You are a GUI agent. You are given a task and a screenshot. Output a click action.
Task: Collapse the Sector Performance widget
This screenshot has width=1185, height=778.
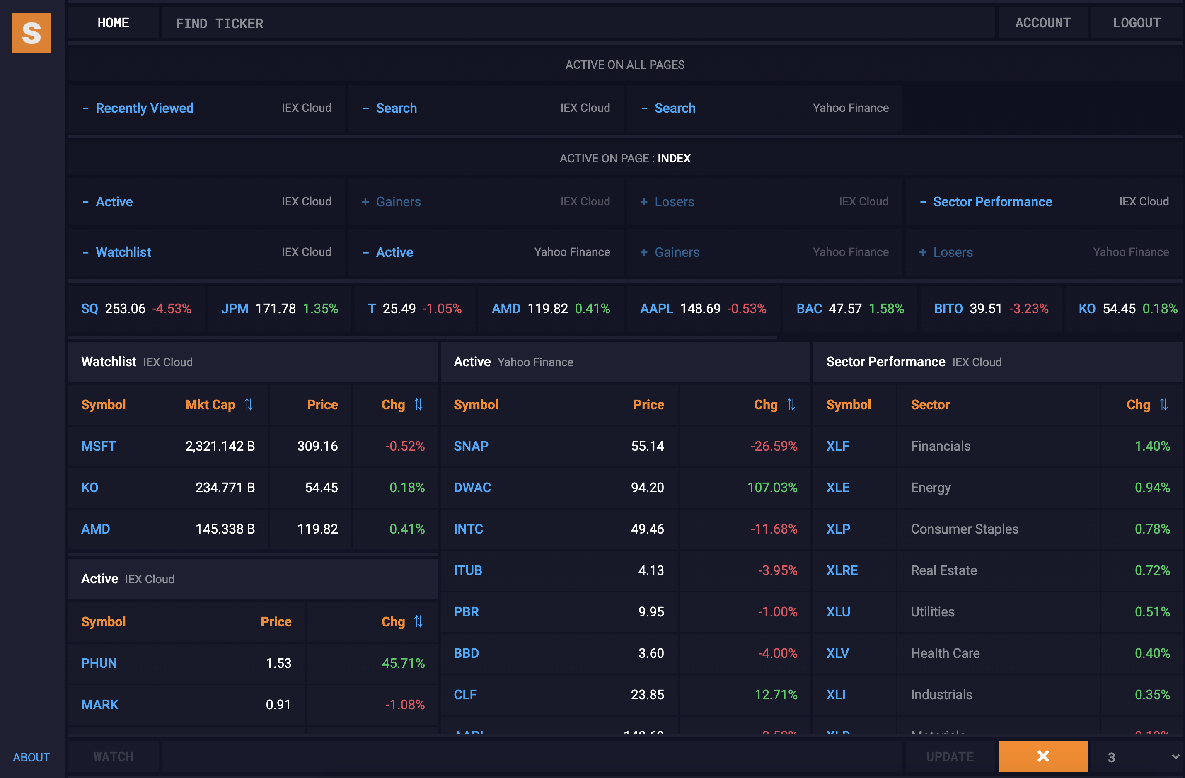click(923, 202)
